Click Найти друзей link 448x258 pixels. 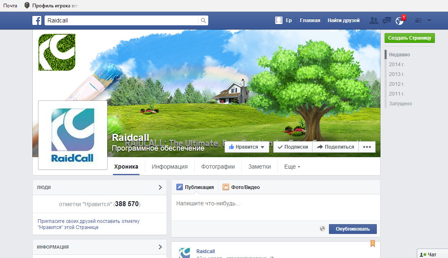point(343,20)
